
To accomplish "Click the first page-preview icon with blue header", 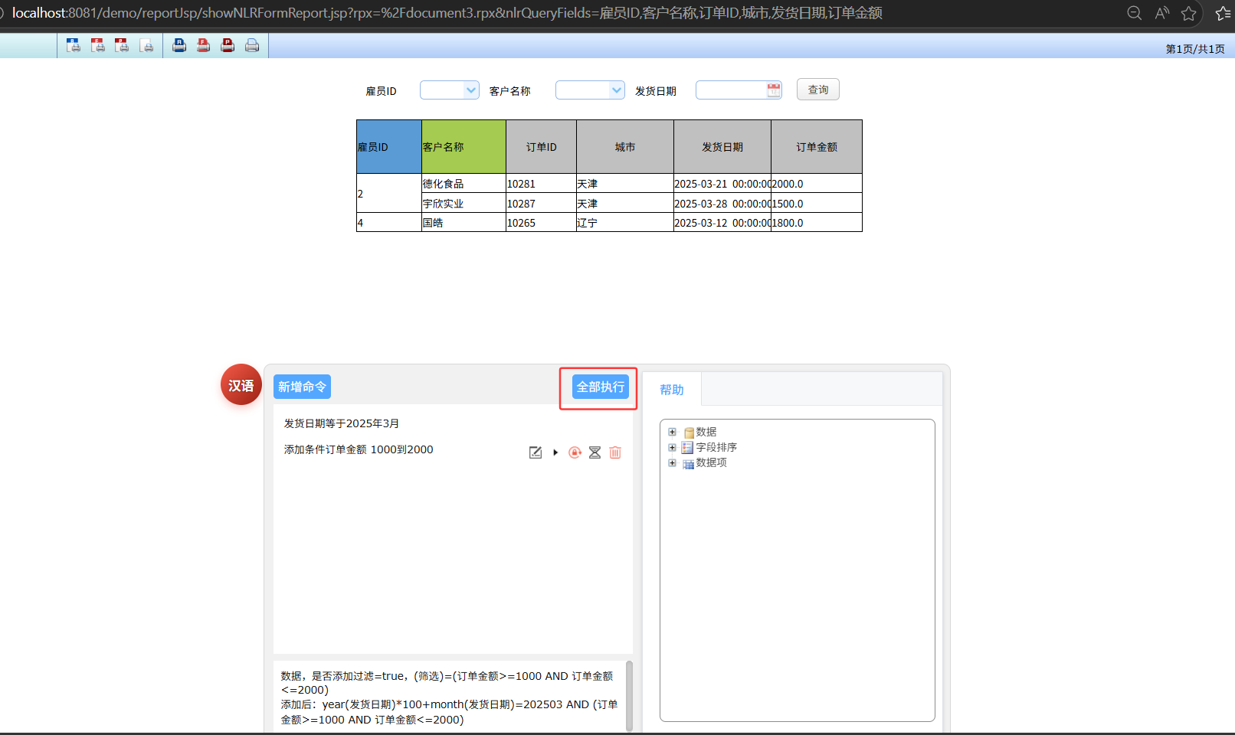I will pyautogui.click(x=74, y=45).
